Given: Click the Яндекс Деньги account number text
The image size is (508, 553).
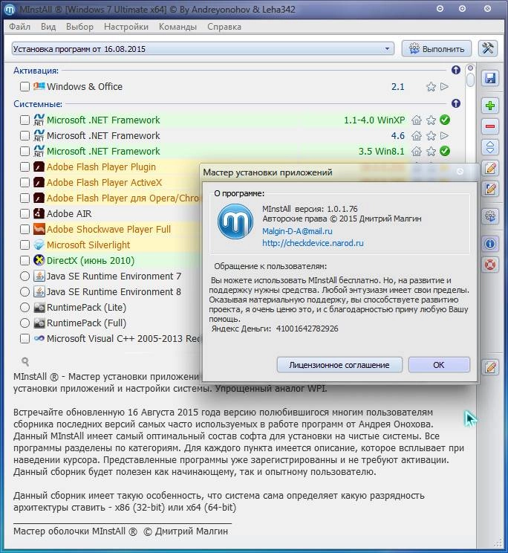Looking at the screenshot, I should point(307,329).
